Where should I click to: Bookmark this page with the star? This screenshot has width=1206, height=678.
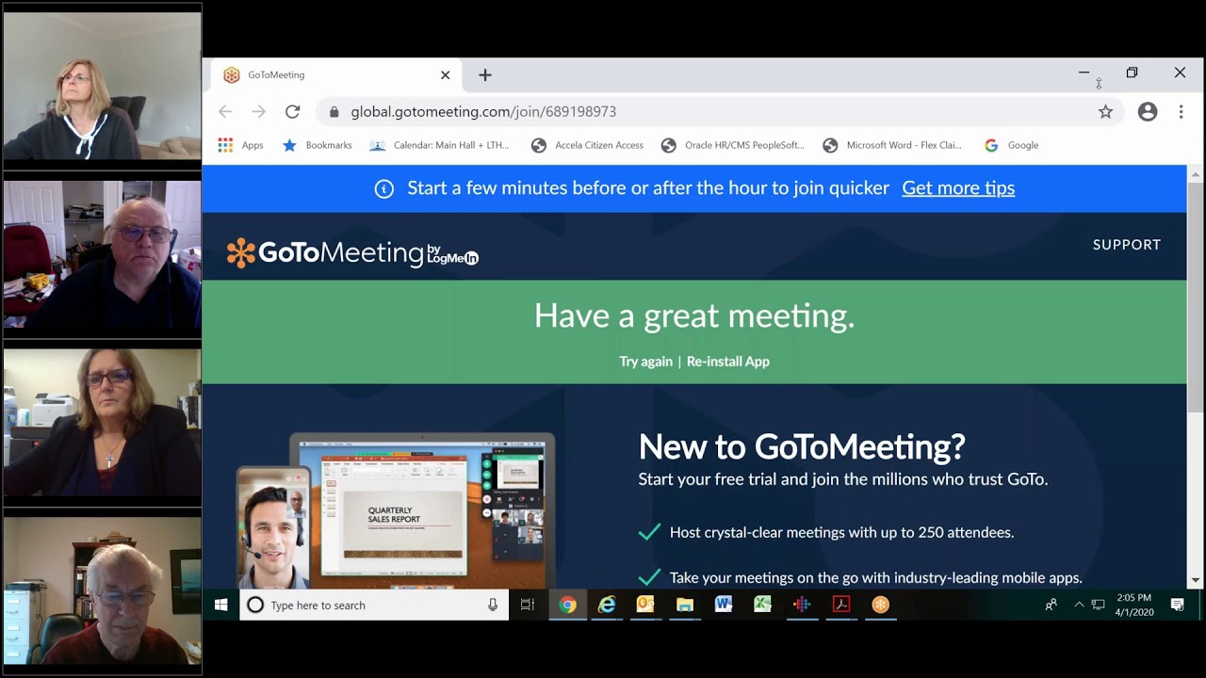[1105, 112]
